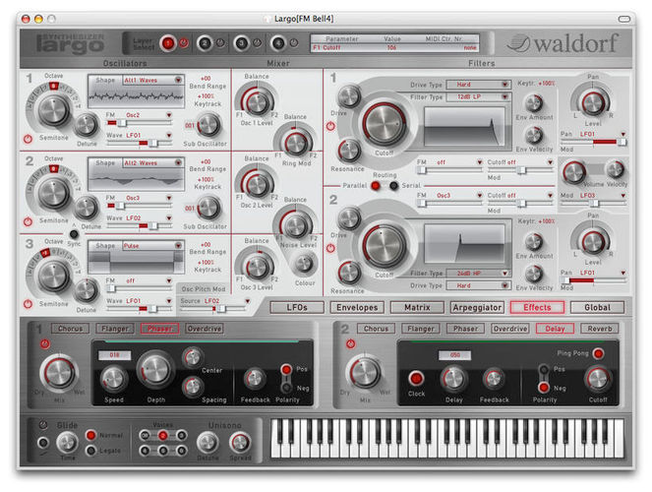The height and width of the screenshot is (492, 652).
Task: Click Oscillator 1 Sub Oscillator knob
Action: click(207, 125)
